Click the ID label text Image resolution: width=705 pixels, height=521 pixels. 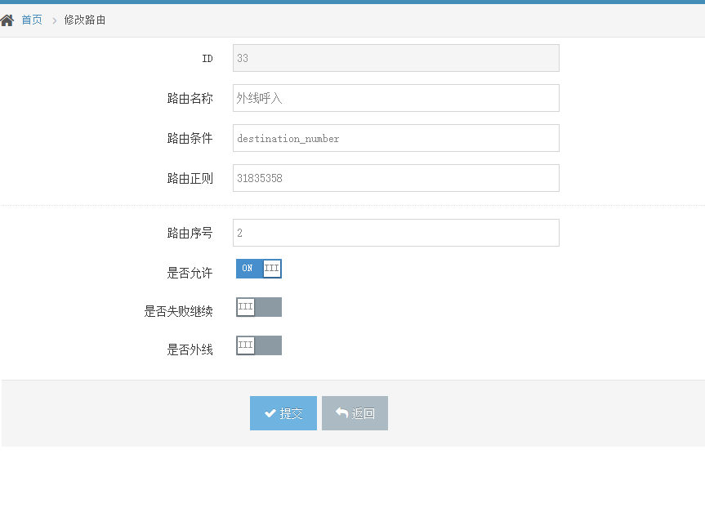tap(207, 59)
